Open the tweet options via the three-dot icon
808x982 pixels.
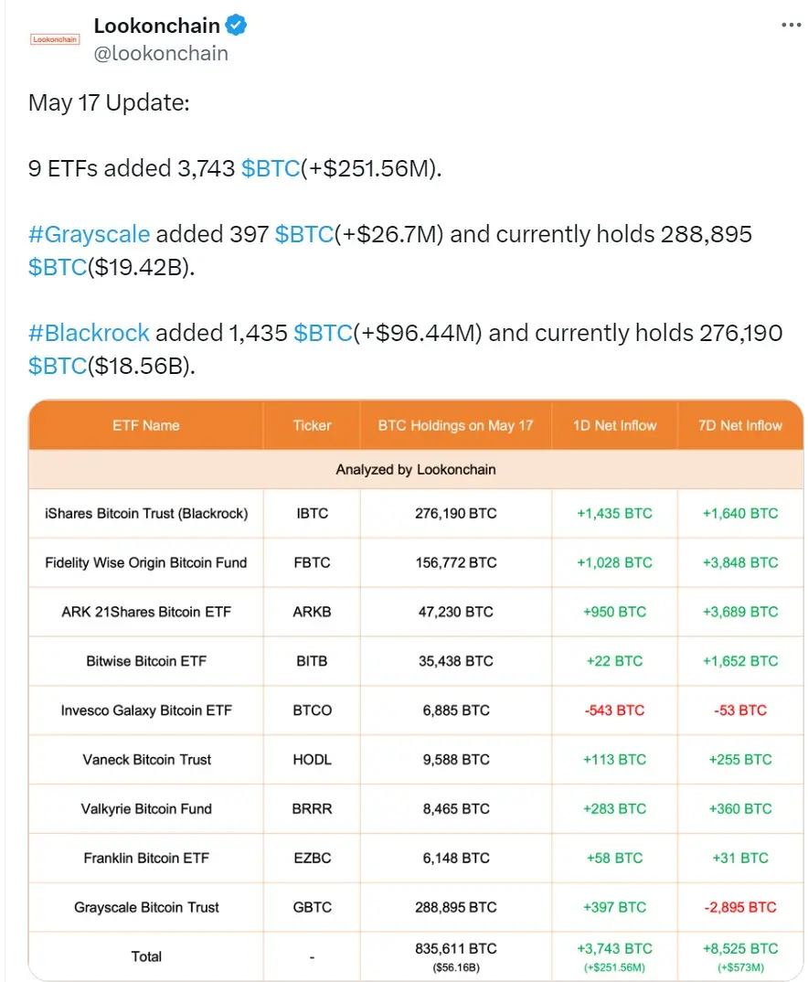pyautogui.click(x=790, y=26)
